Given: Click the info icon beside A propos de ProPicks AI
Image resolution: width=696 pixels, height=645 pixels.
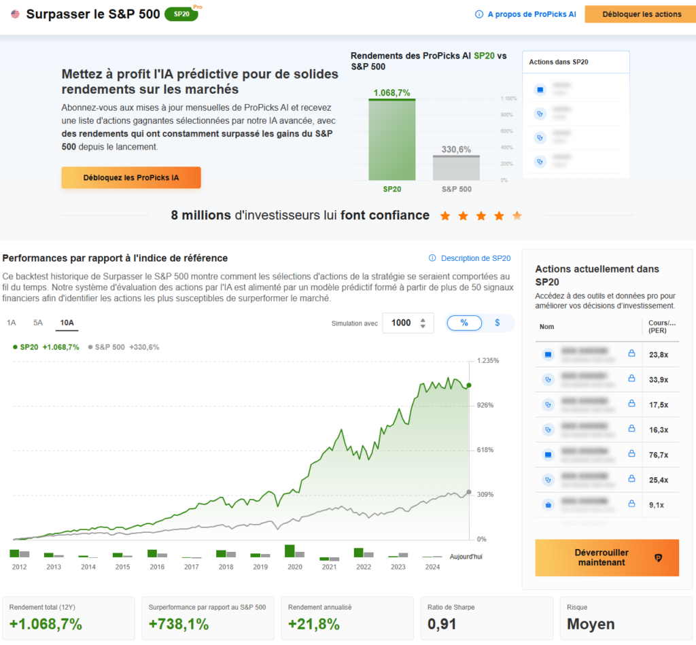Looking at the screenshot, I should click(480, 14).
